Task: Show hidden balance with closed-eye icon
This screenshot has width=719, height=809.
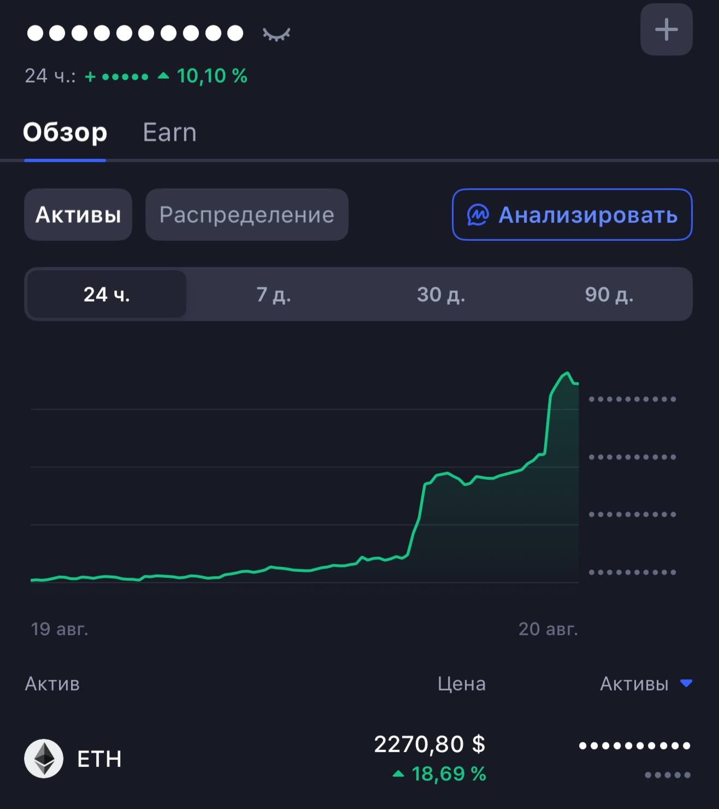Action: point(276,34)
